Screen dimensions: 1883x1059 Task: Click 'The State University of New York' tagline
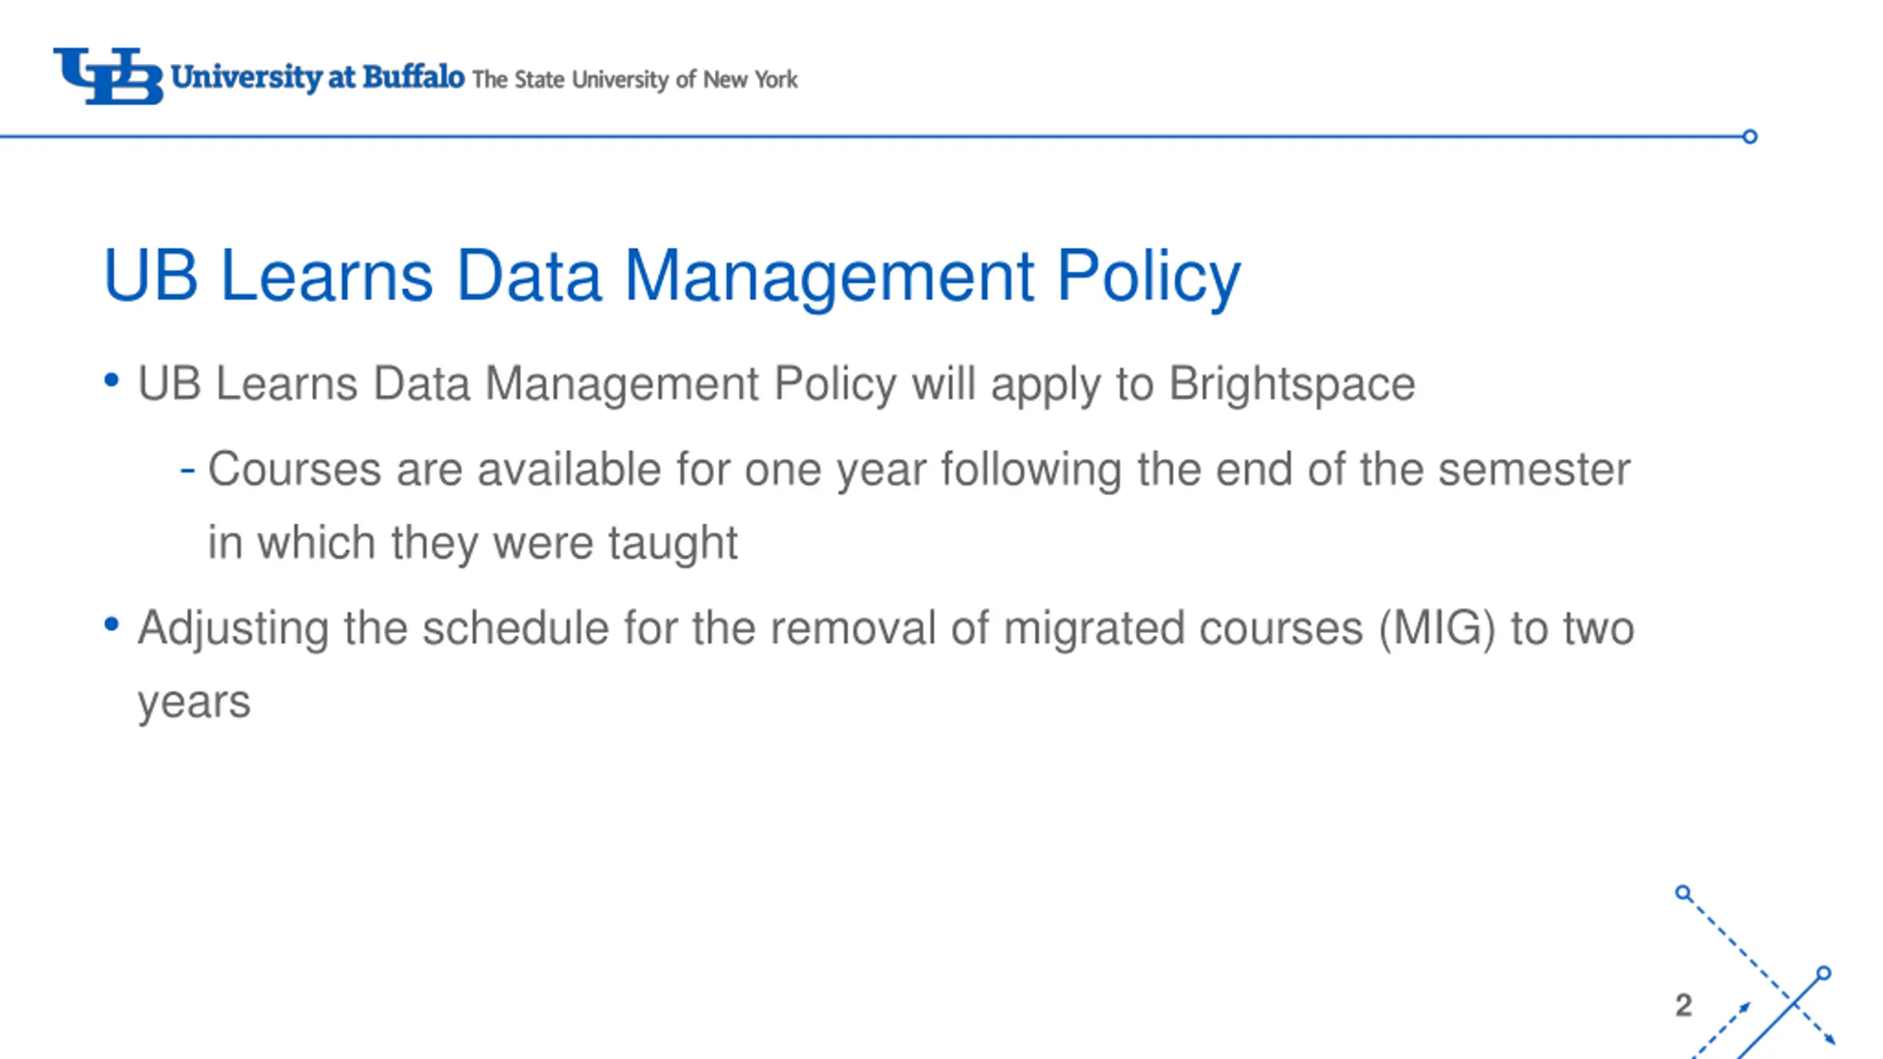635,79
